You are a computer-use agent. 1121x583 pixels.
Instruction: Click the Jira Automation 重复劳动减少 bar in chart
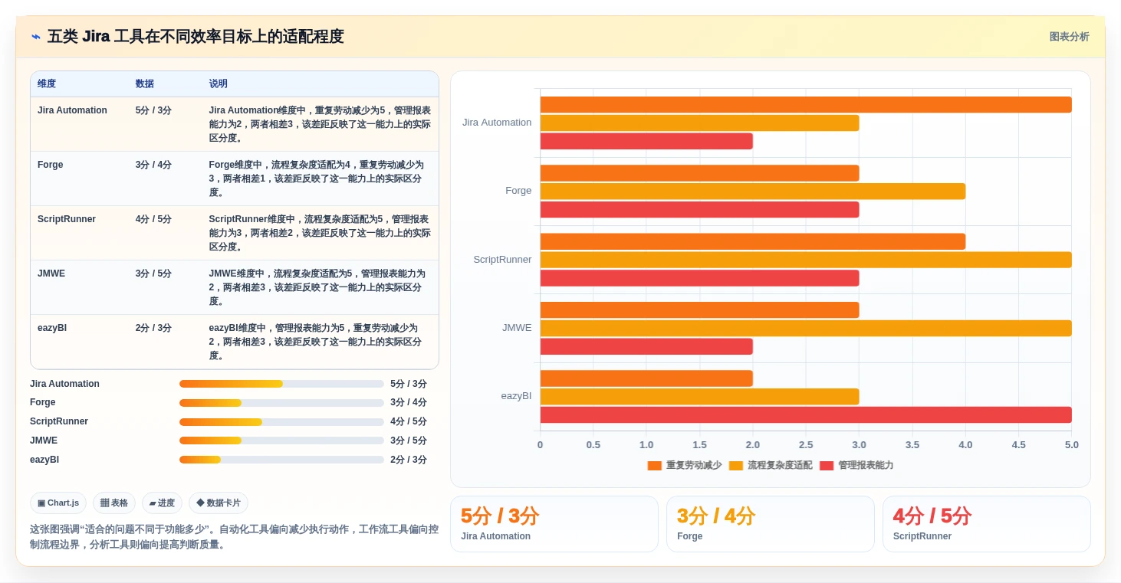coord(806,105)
